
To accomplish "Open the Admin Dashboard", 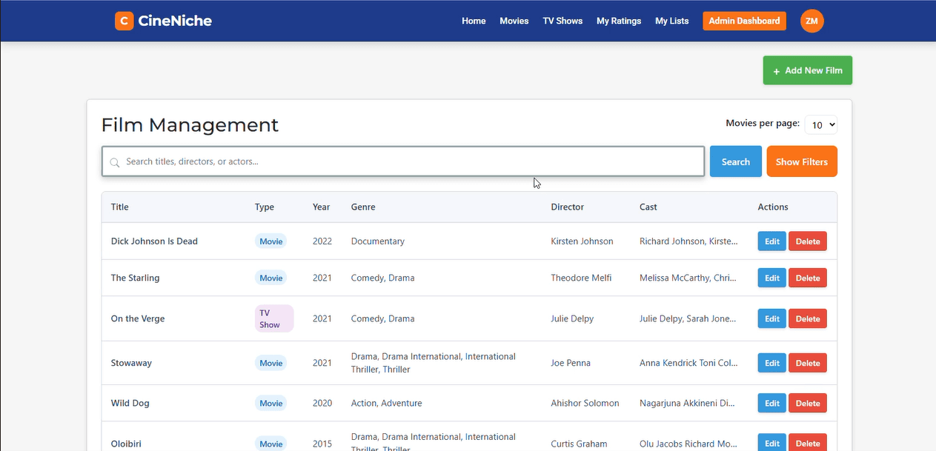I will 744,21.
